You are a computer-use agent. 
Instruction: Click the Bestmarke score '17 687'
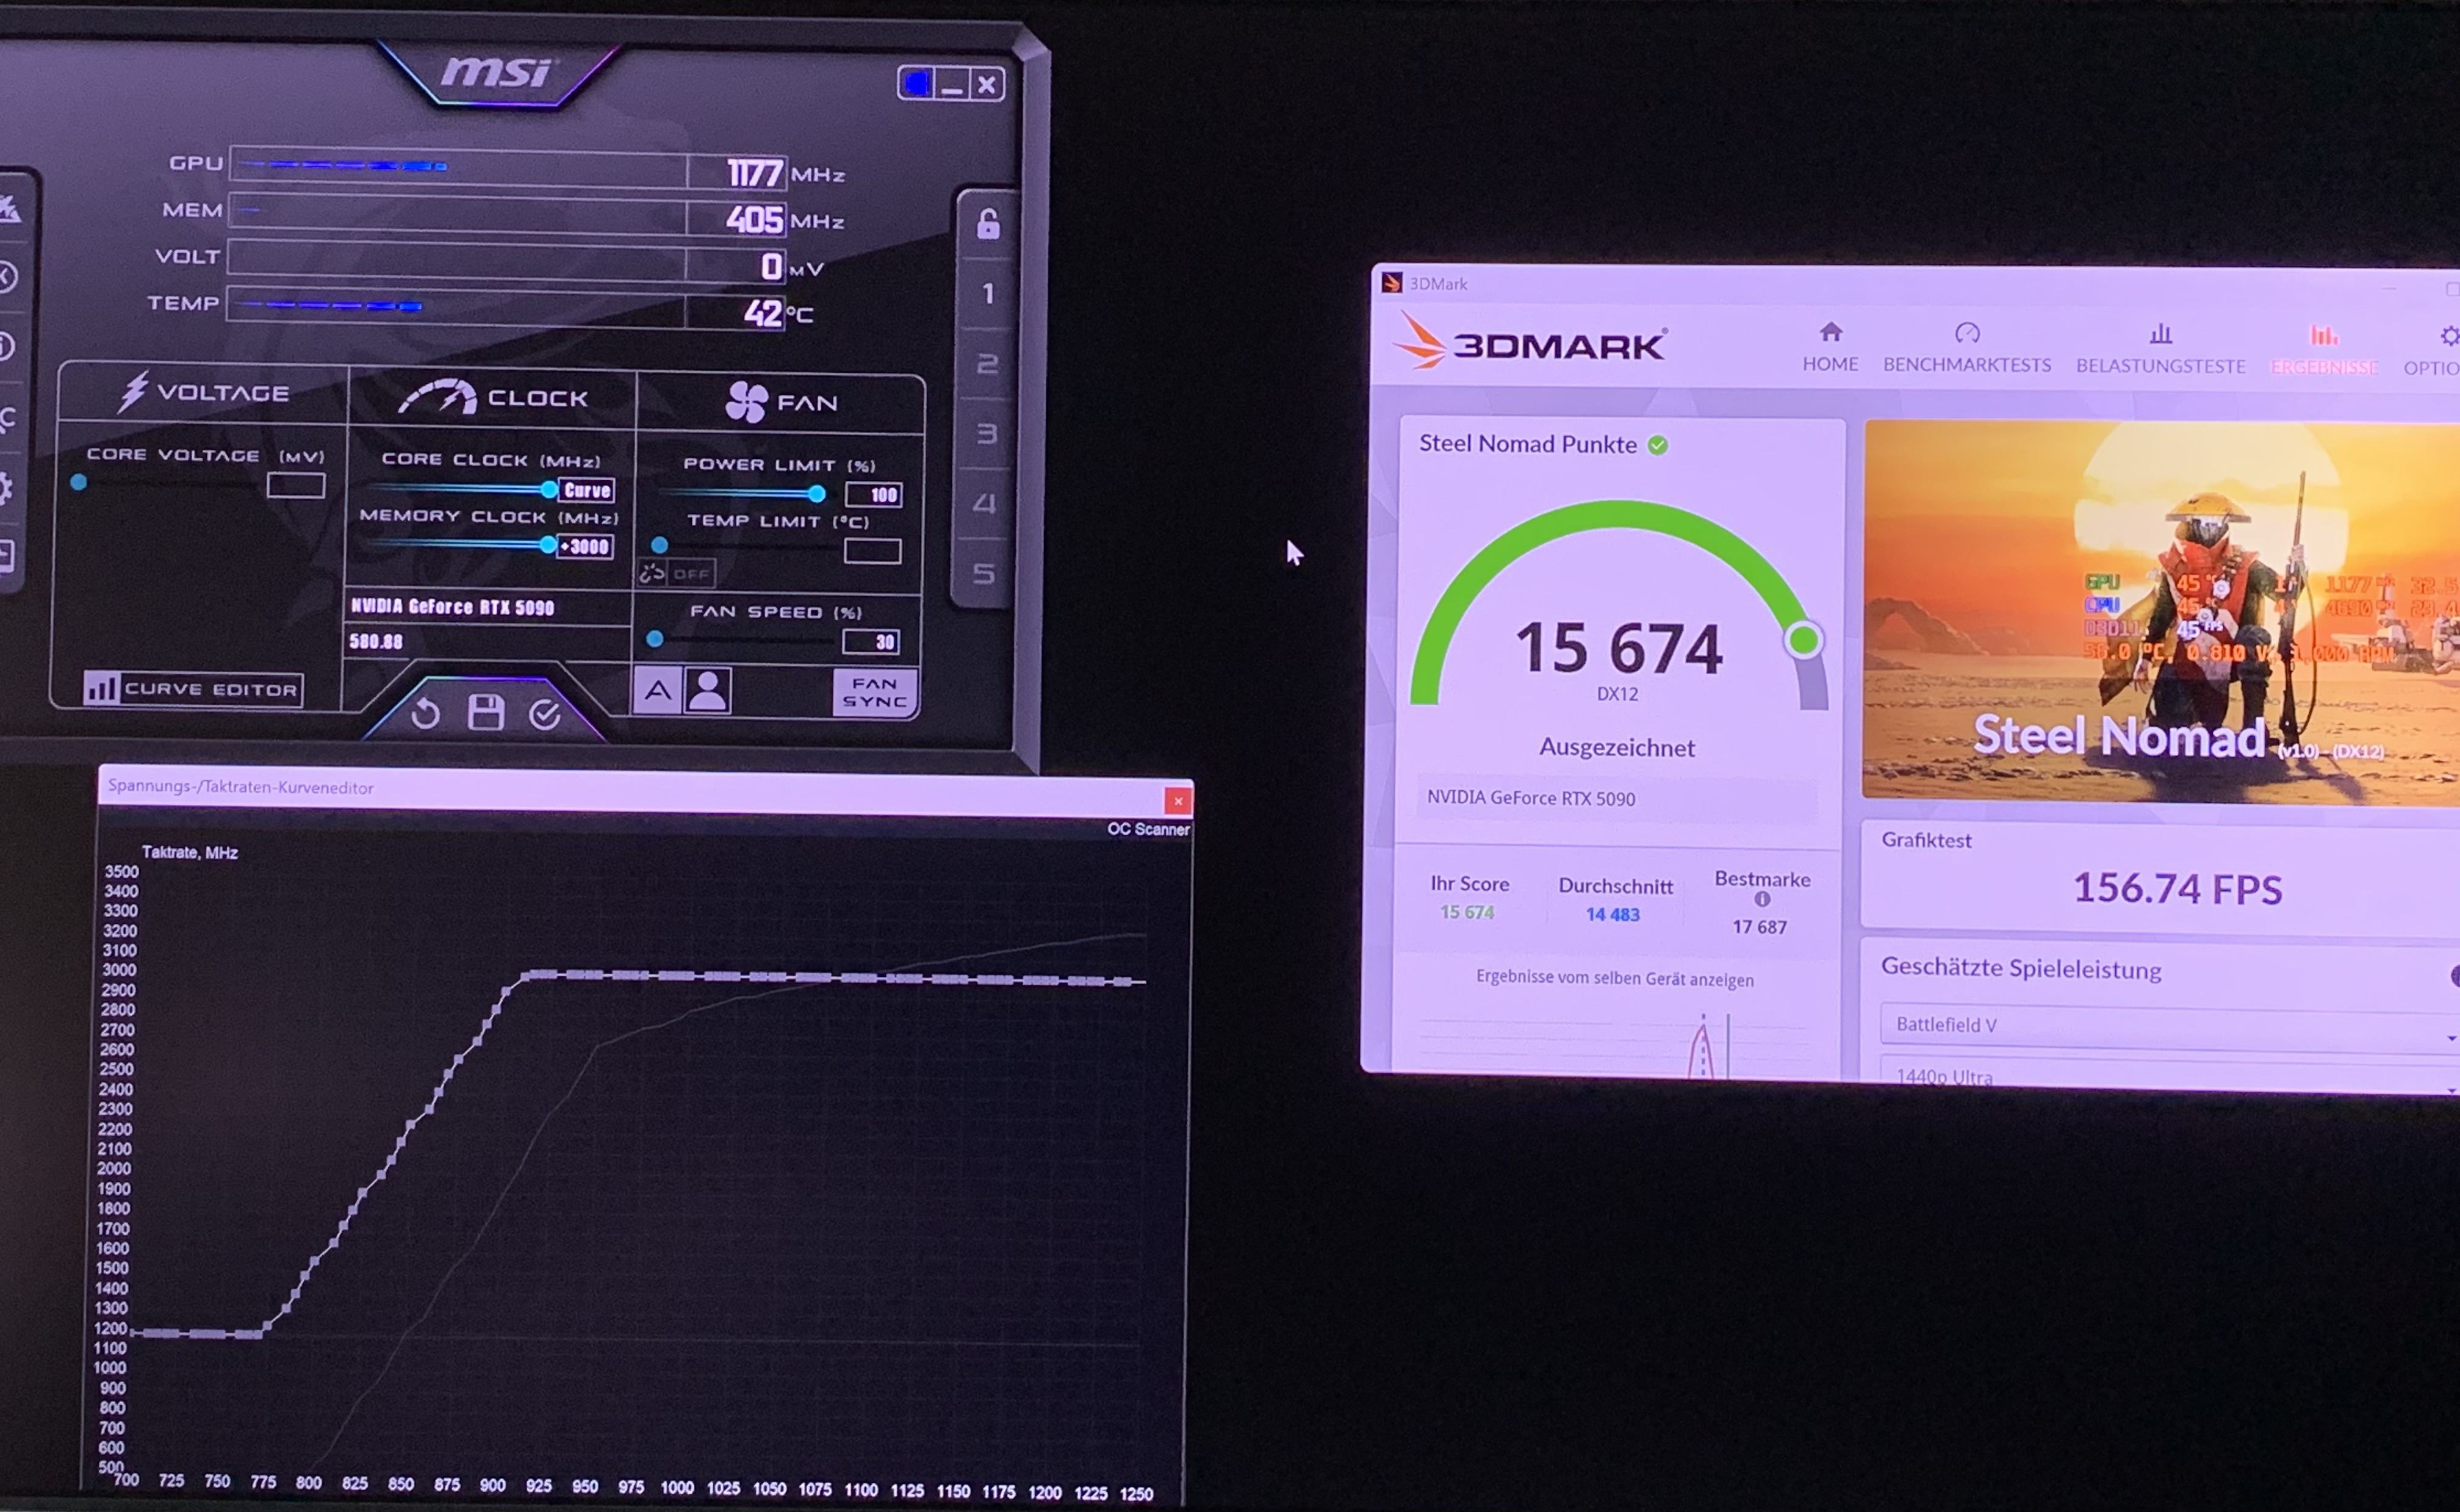[x=1760, y=927]
